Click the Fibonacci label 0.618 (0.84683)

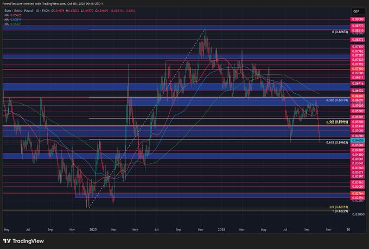tap(337, 143)
